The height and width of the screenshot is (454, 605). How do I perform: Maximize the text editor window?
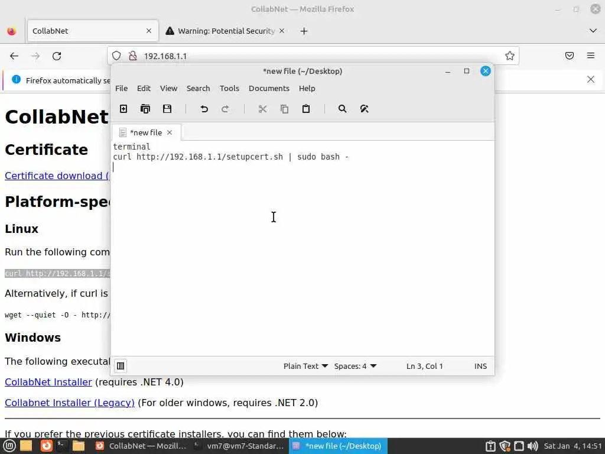[x=467, y=71]
